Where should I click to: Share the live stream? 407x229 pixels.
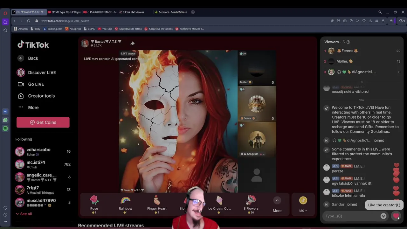point(132,44)
